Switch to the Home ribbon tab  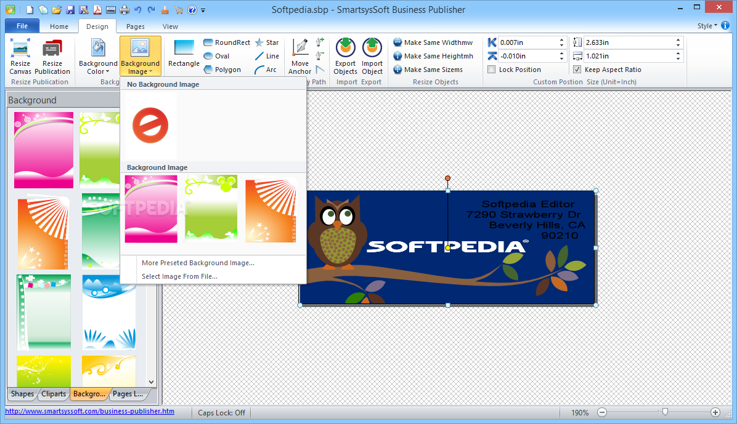tap(59, 26)
